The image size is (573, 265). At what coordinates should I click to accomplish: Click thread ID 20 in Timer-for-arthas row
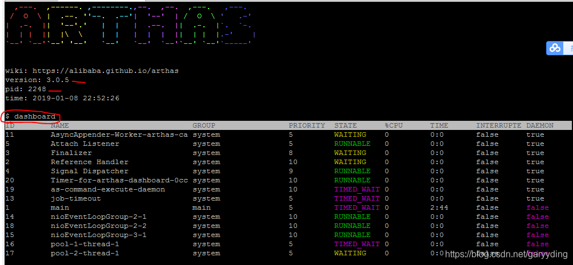tap(10, 181)
